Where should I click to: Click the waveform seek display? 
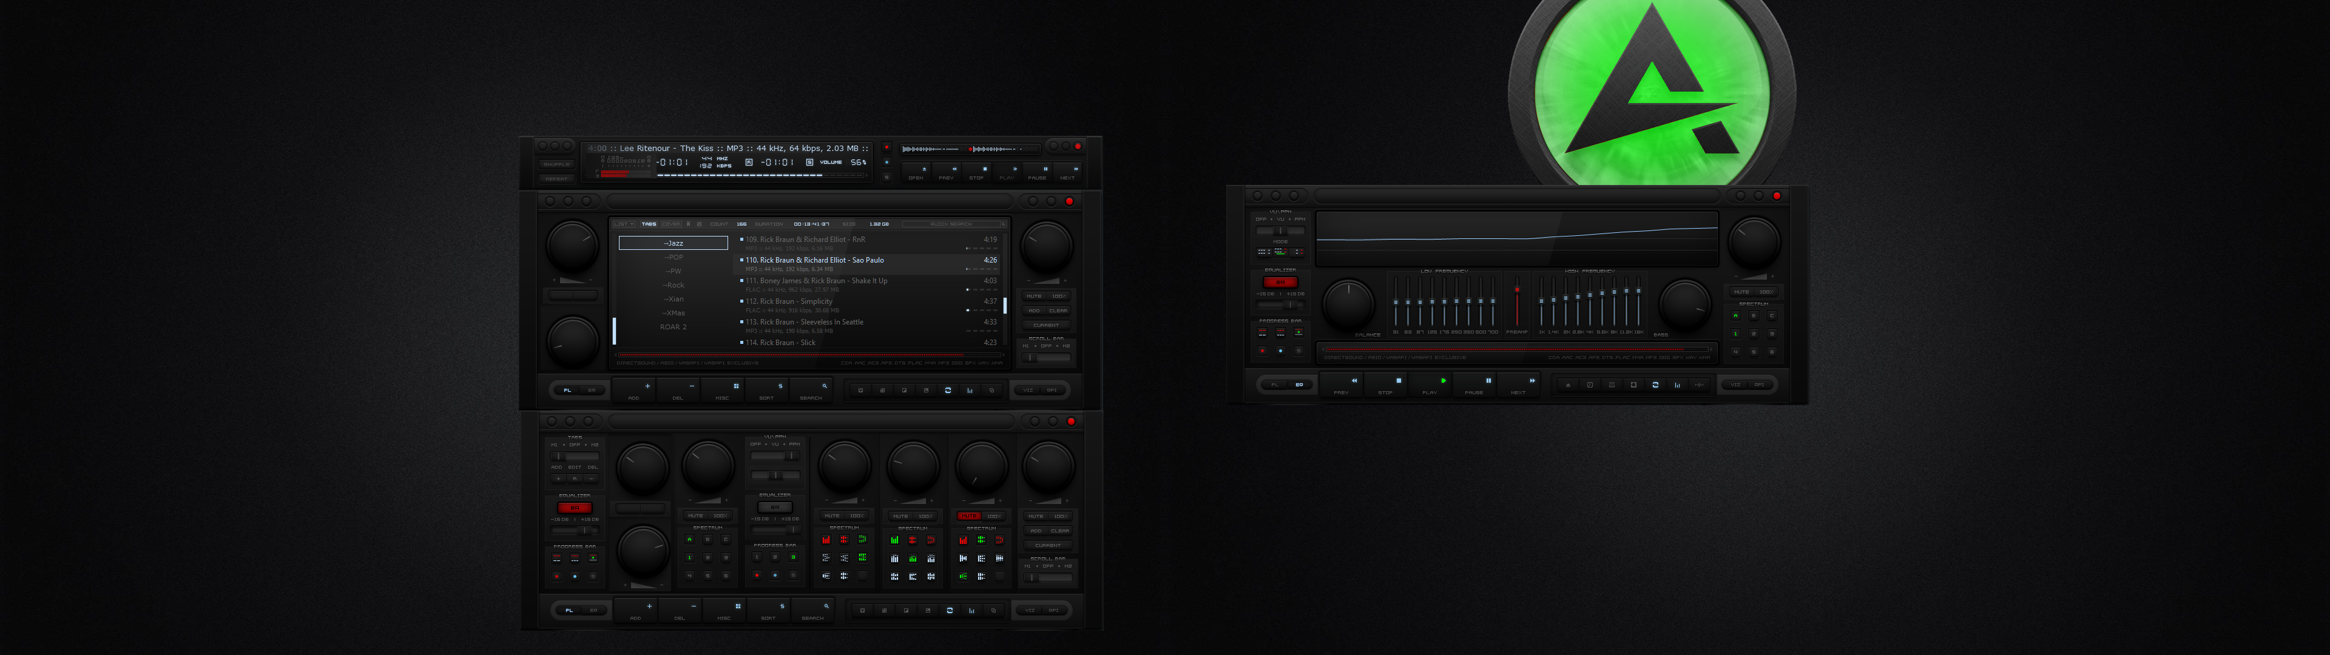(x=971, y=149)
